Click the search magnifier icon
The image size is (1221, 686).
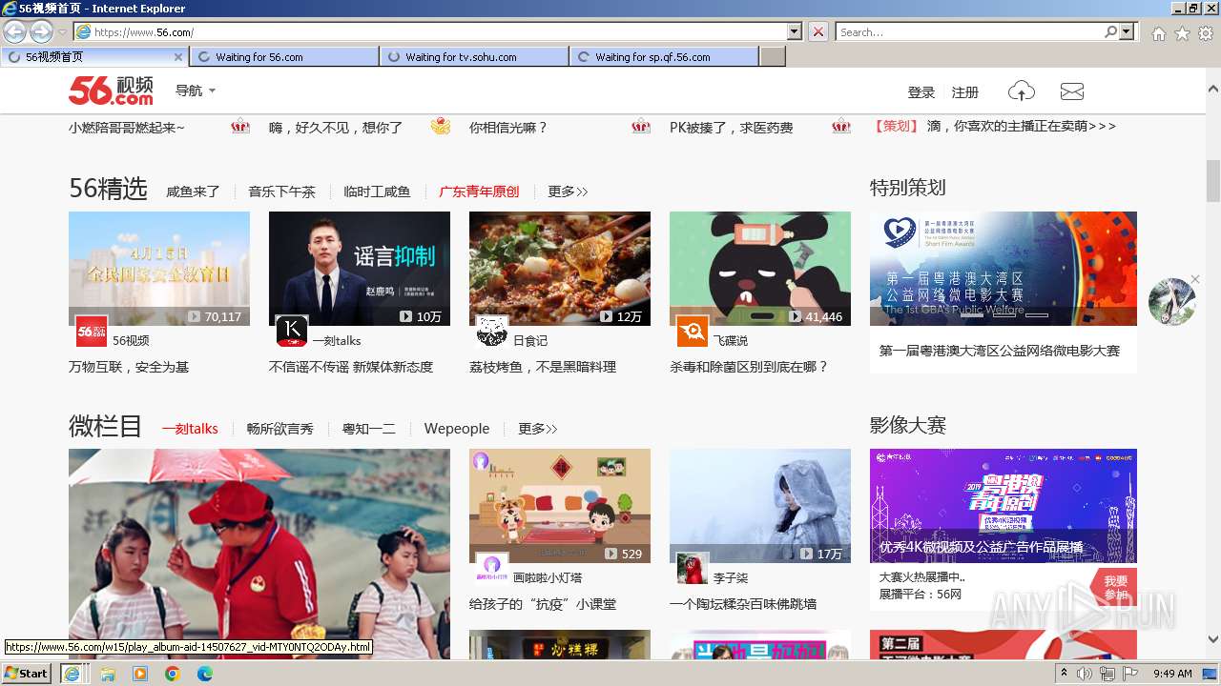(1110, 31)
